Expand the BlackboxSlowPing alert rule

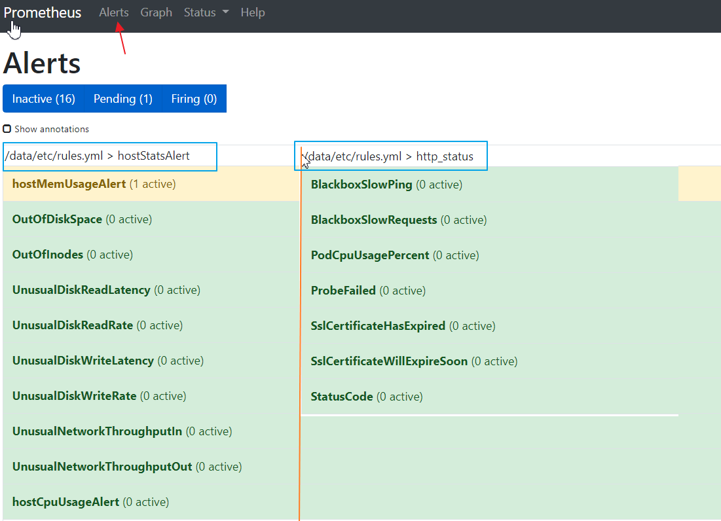(490, 184)
